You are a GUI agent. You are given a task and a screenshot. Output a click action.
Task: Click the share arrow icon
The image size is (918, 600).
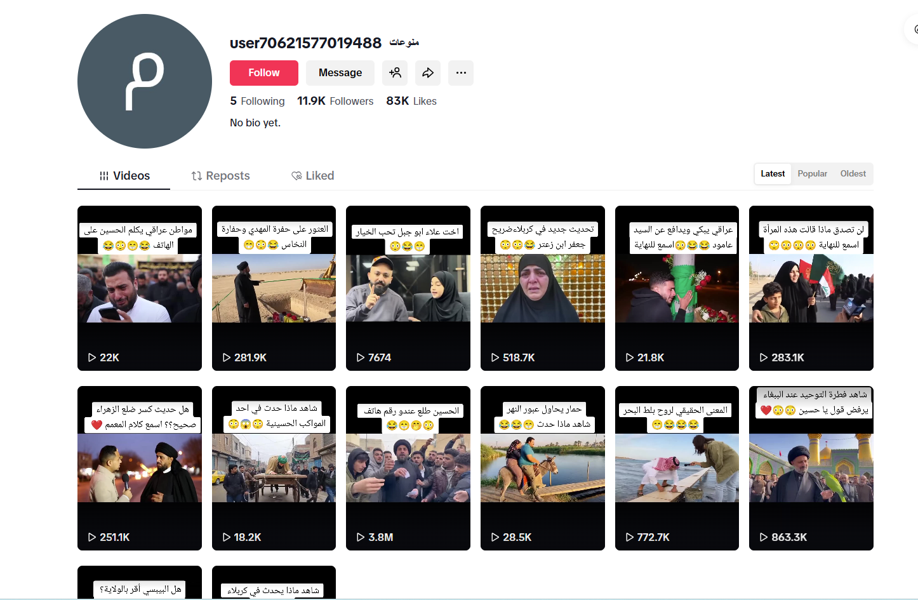pyautogui.click(x=428, y=73)
